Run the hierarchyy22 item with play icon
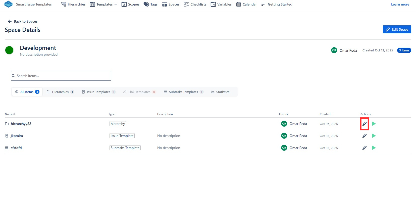Viewport: 416px width, 221px height. (374, 124)
